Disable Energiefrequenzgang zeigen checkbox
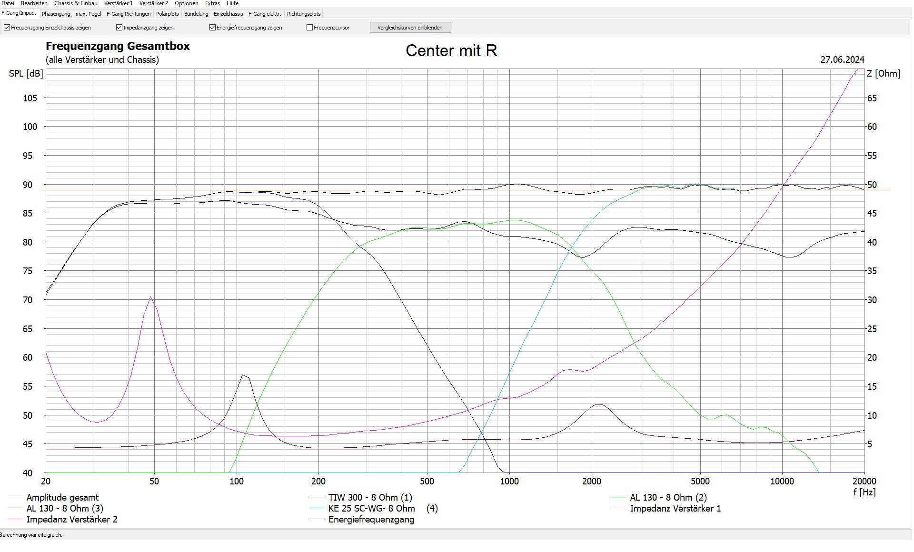Screen dimensions: 914x552 (x=213, y=28)
